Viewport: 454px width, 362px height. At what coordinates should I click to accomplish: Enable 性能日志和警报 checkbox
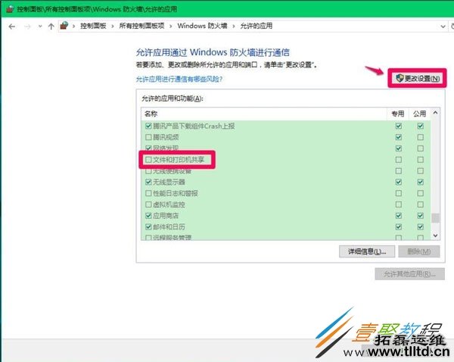[x=148, y=193]
